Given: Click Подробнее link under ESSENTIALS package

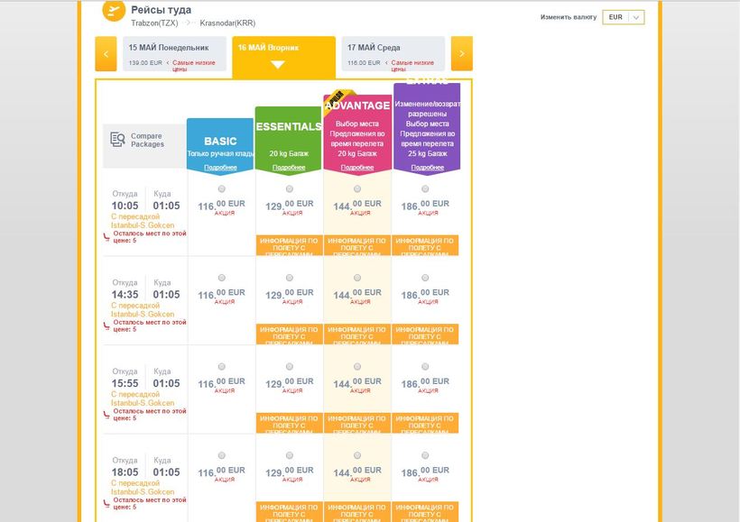Looking at the screenshot, I should click(x=289, y=168).
